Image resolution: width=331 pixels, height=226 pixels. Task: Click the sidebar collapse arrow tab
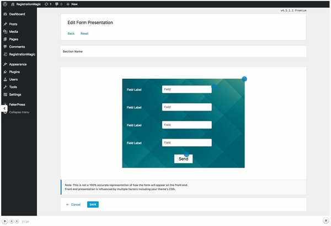[x=4, y=109]
